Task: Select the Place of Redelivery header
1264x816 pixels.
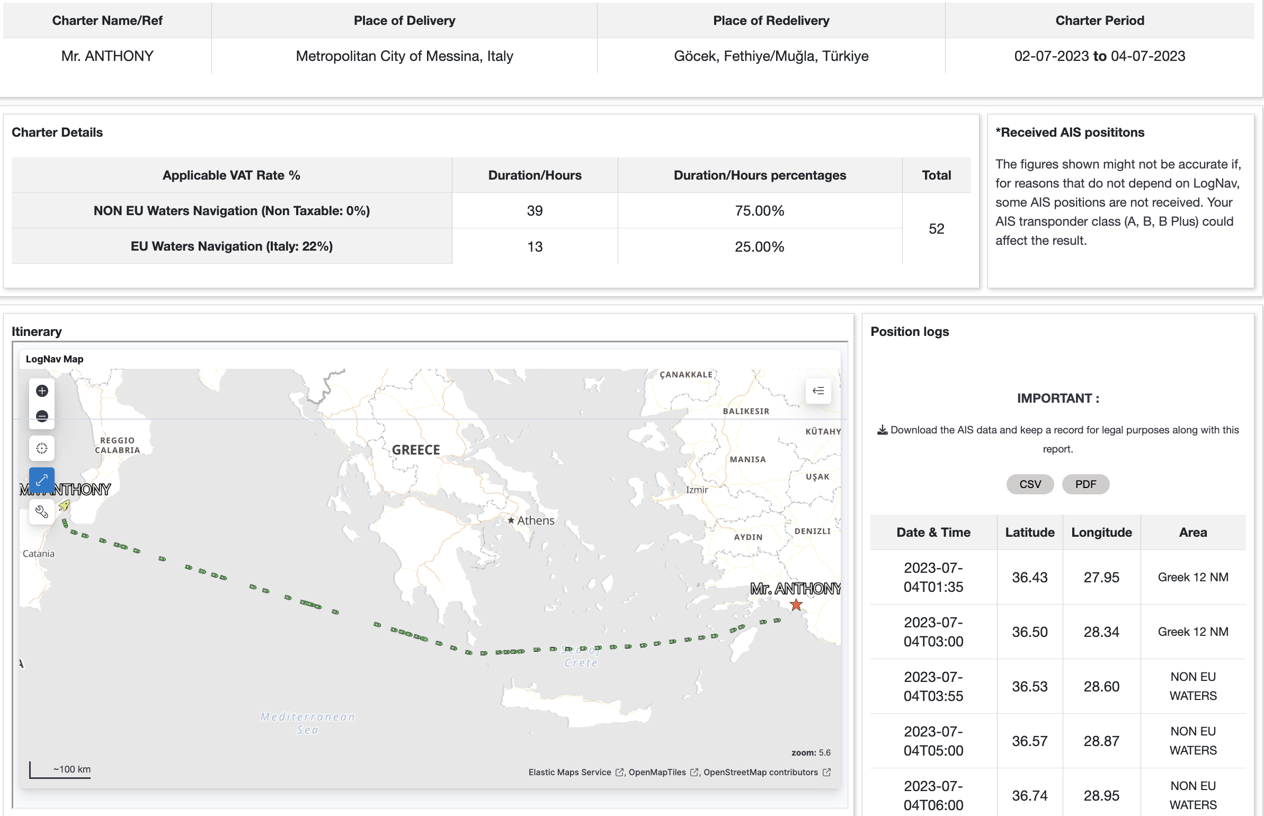Action: (x=771, y=21)
